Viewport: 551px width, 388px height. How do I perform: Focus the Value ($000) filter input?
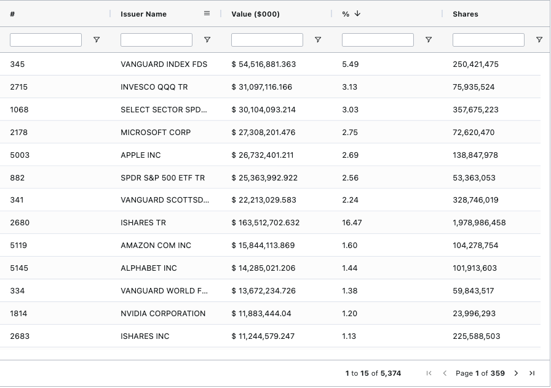(267, 40)
